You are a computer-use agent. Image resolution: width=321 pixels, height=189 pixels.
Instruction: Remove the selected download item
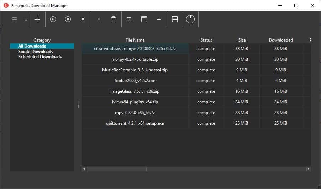(99, 19)
